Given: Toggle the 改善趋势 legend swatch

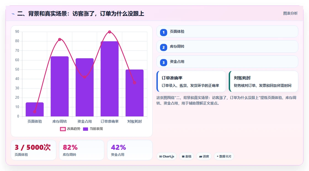Looking at the screenshot, I should (63, 129).
